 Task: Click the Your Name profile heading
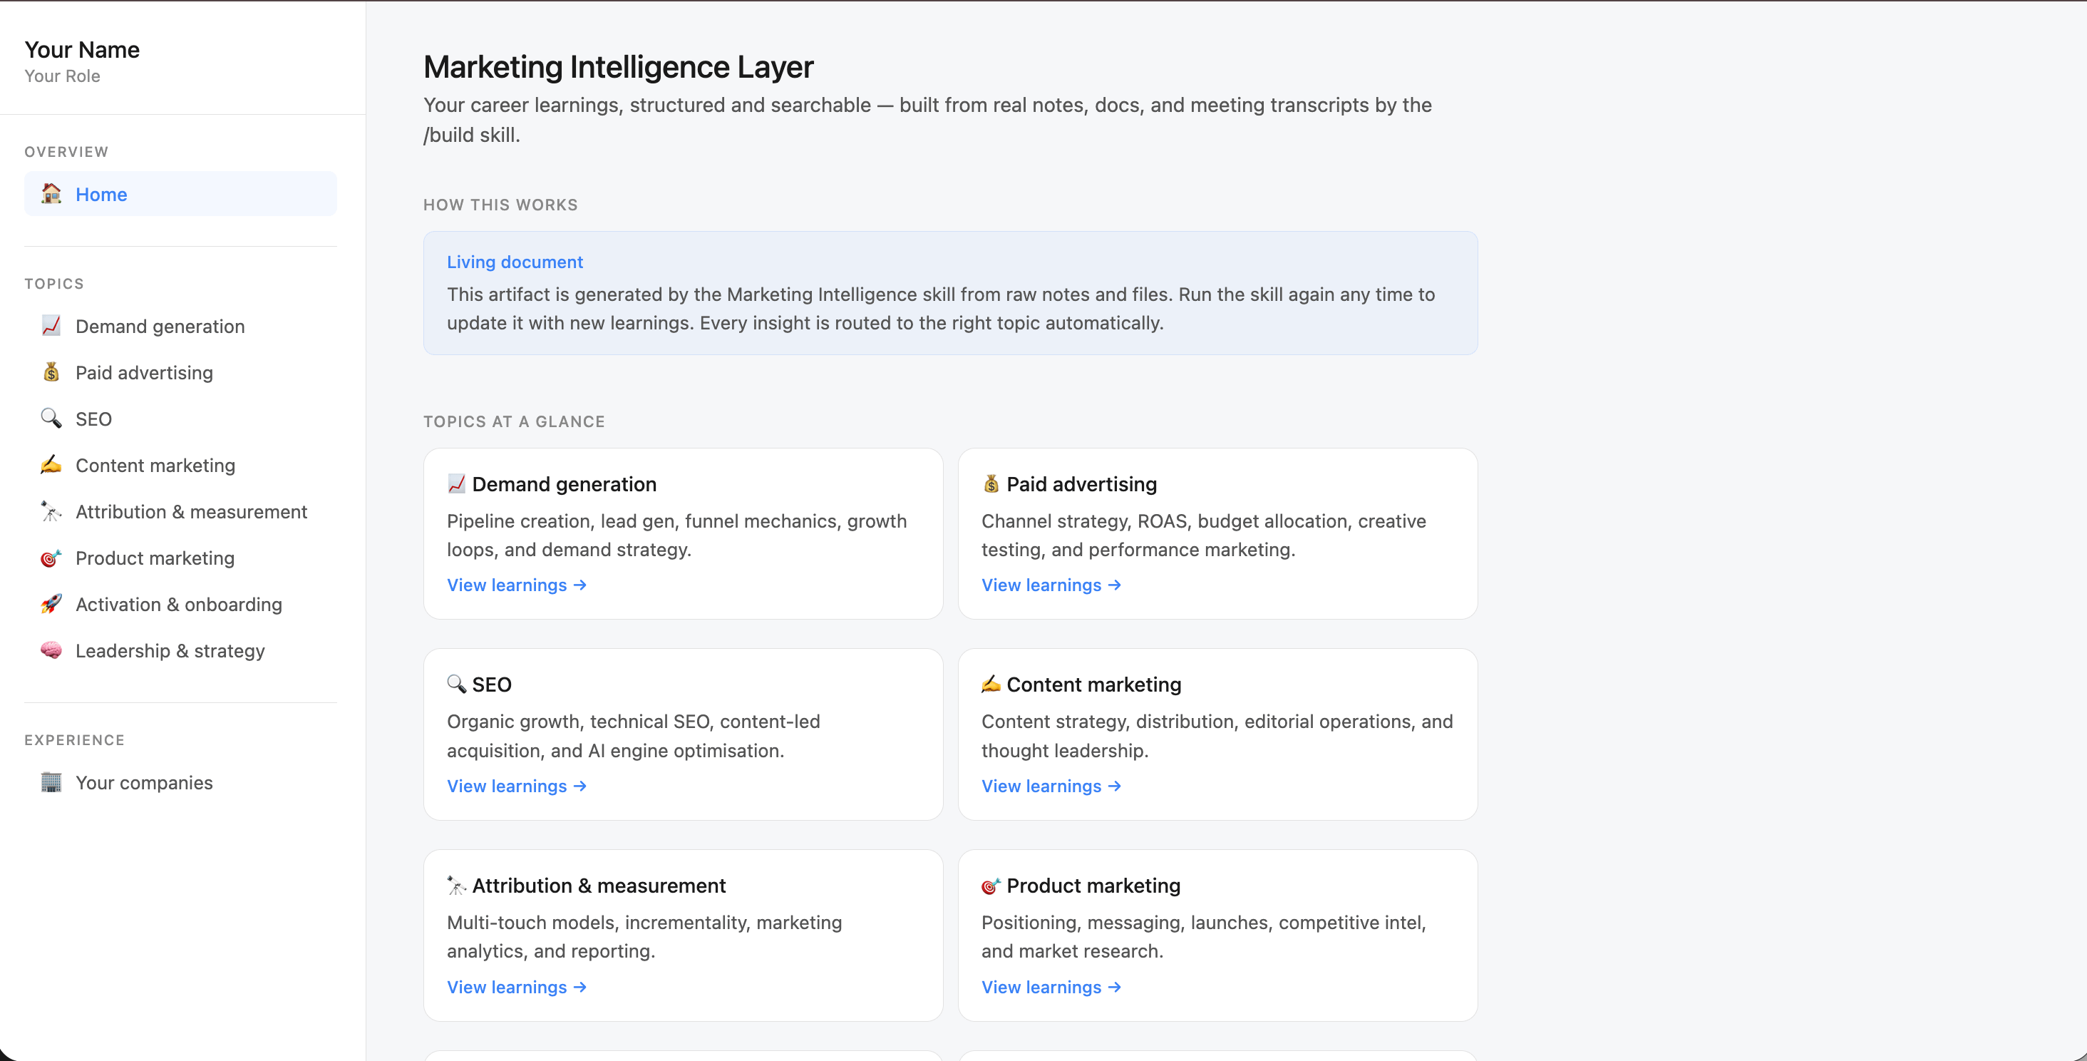tap(82, 49)
